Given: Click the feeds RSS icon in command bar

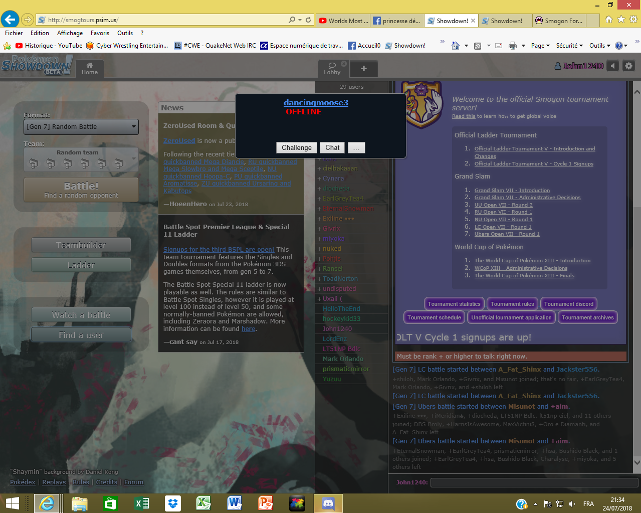Looking at the screenshot, I should coord(478,46).
